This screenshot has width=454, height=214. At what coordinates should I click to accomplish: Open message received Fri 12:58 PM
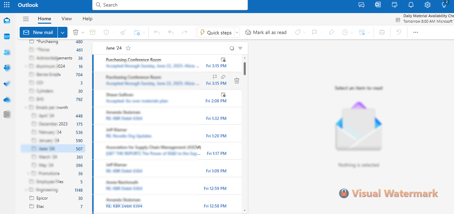click(167, 203)
